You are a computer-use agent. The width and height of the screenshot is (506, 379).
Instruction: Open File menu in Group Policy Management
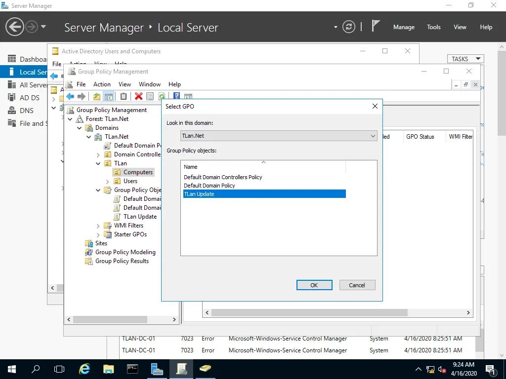81,84
